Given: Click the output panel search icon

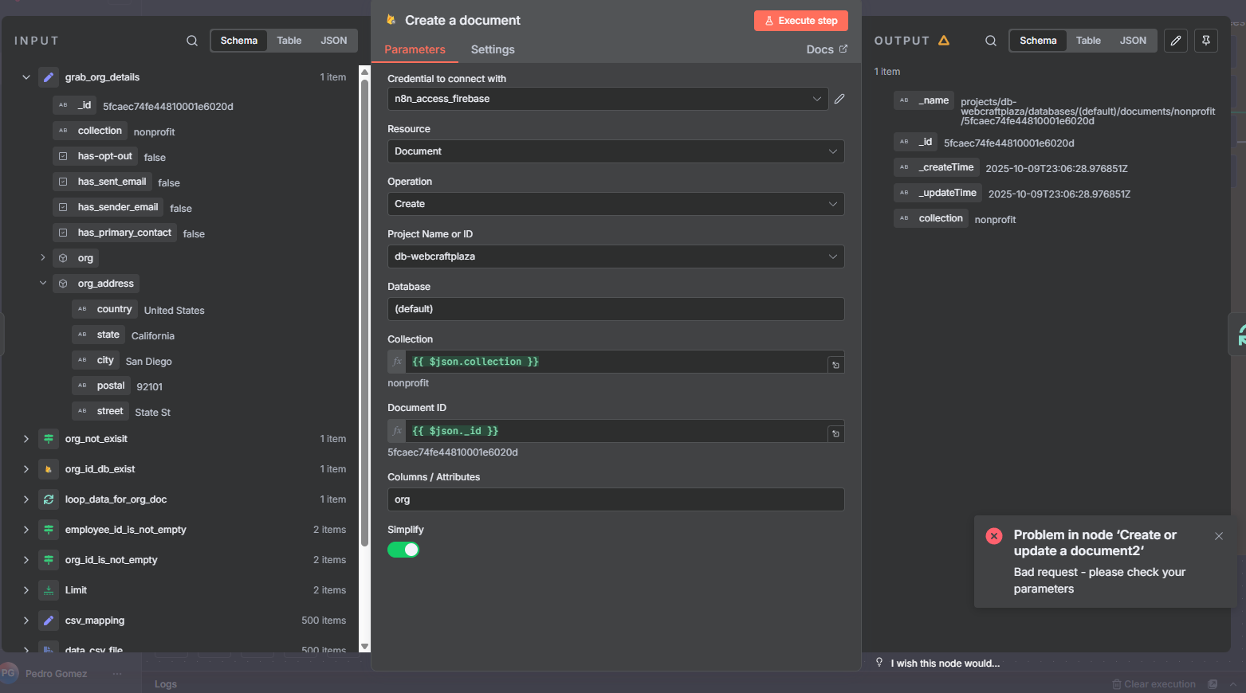Looking at the screenshot, I should point(991,41).
